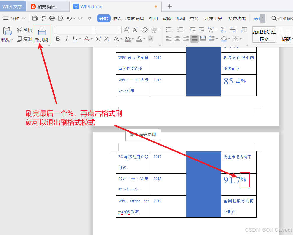
Task: Click the Paste (粘贴) clipboard icon
Action: pos(7,31)
